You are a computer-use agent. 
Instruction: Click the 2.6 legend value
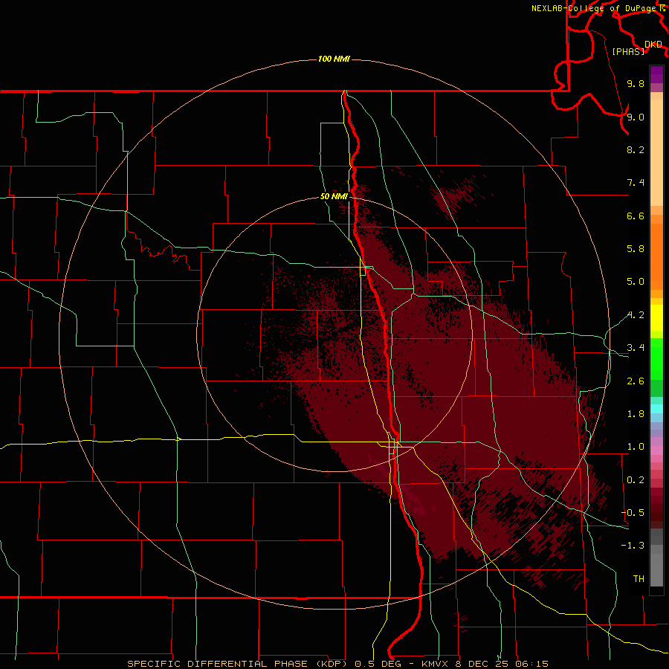pos(636,381)
